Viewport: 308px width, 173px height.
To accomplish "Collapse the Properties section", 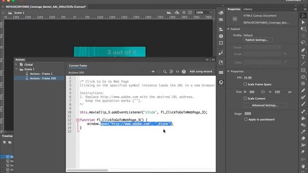I will (x=228, y=72).
